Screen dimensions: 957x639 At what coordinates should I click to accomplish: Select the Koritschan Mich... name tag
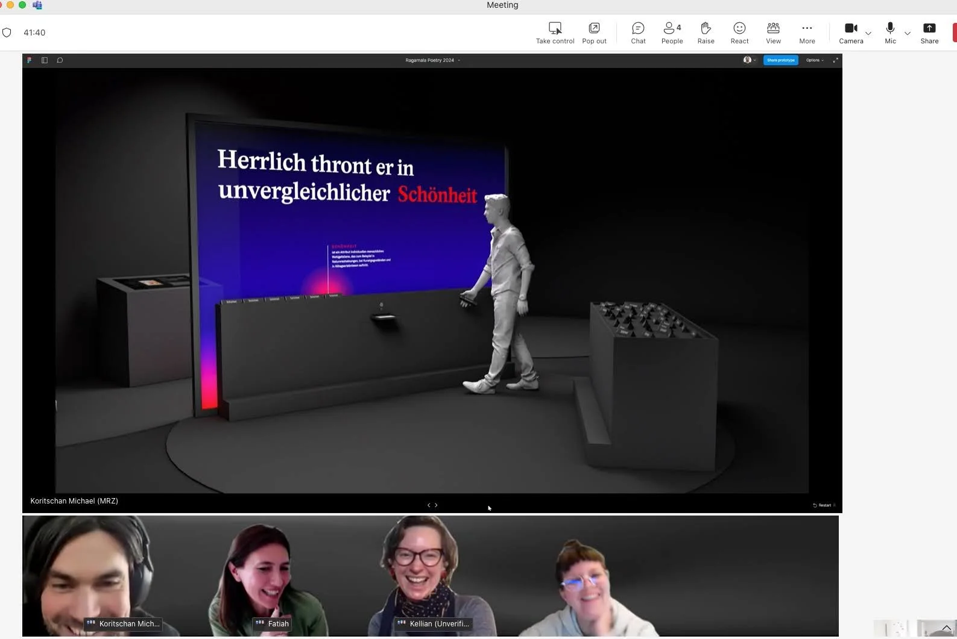click(123, 624)
